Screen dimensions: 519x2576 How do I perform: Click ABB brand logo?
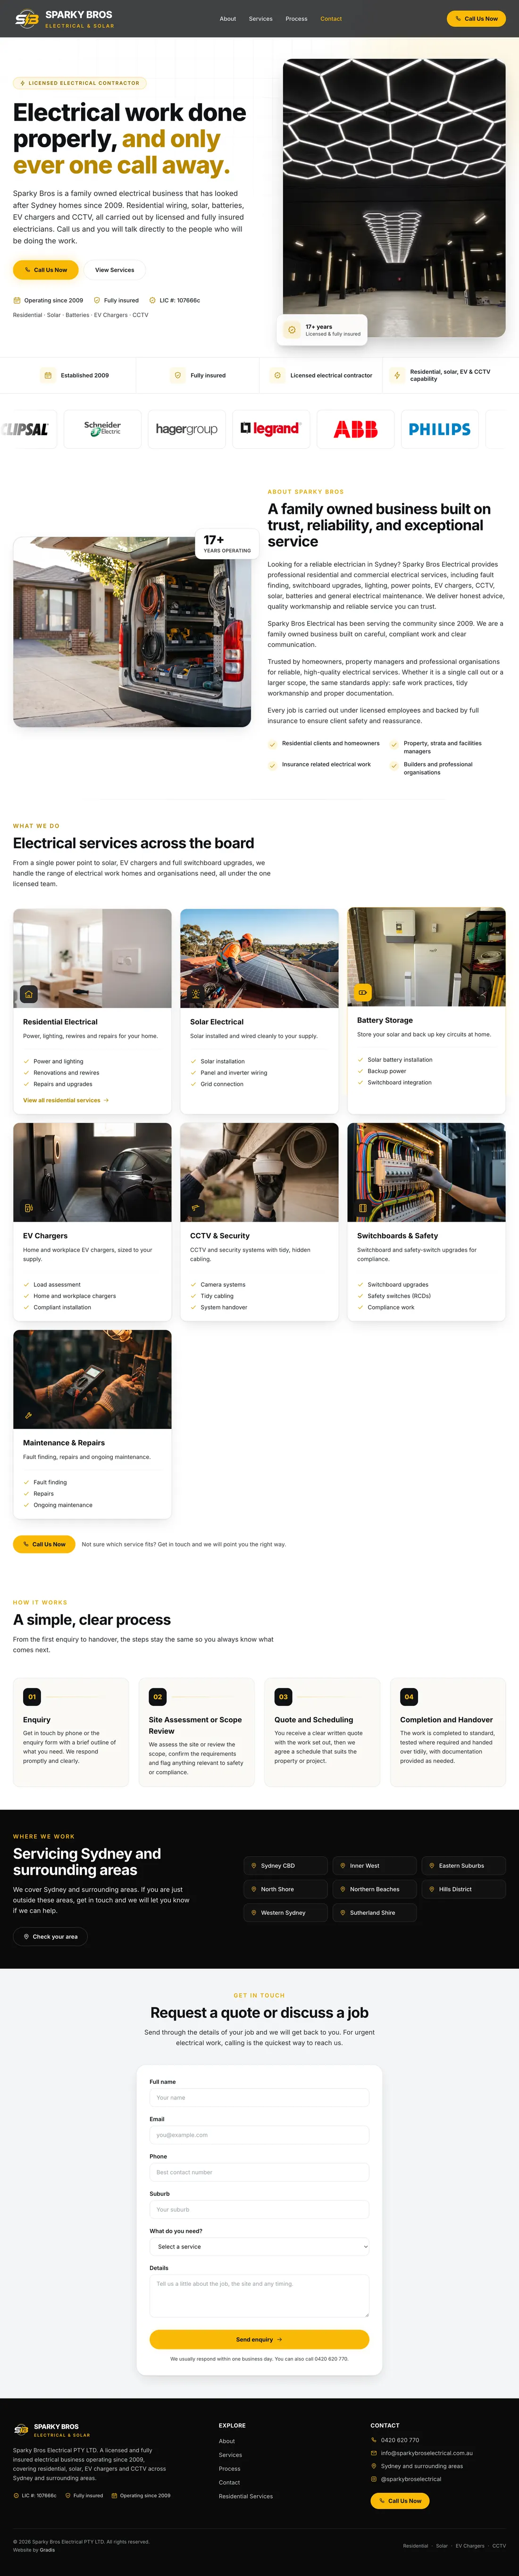click(x=355, y=429)
